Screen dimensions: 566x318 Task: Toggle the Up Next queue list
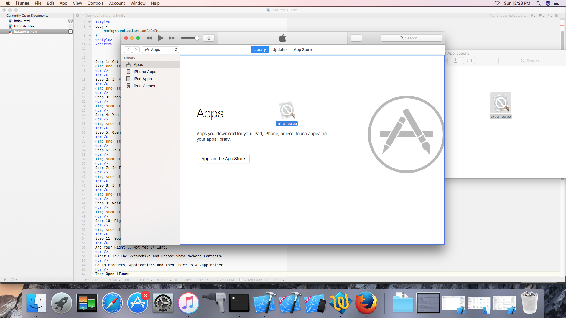click(356, 38)
